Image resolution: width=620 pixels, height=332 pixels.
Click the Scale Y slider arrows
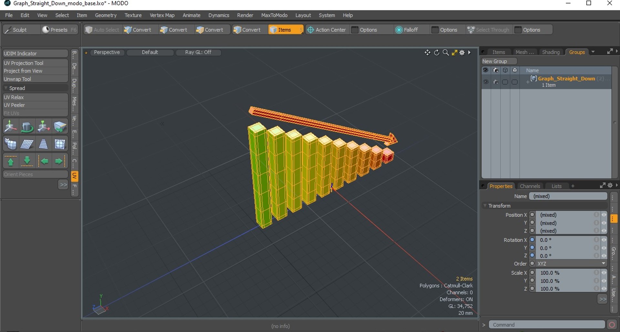tap(604, 281)
